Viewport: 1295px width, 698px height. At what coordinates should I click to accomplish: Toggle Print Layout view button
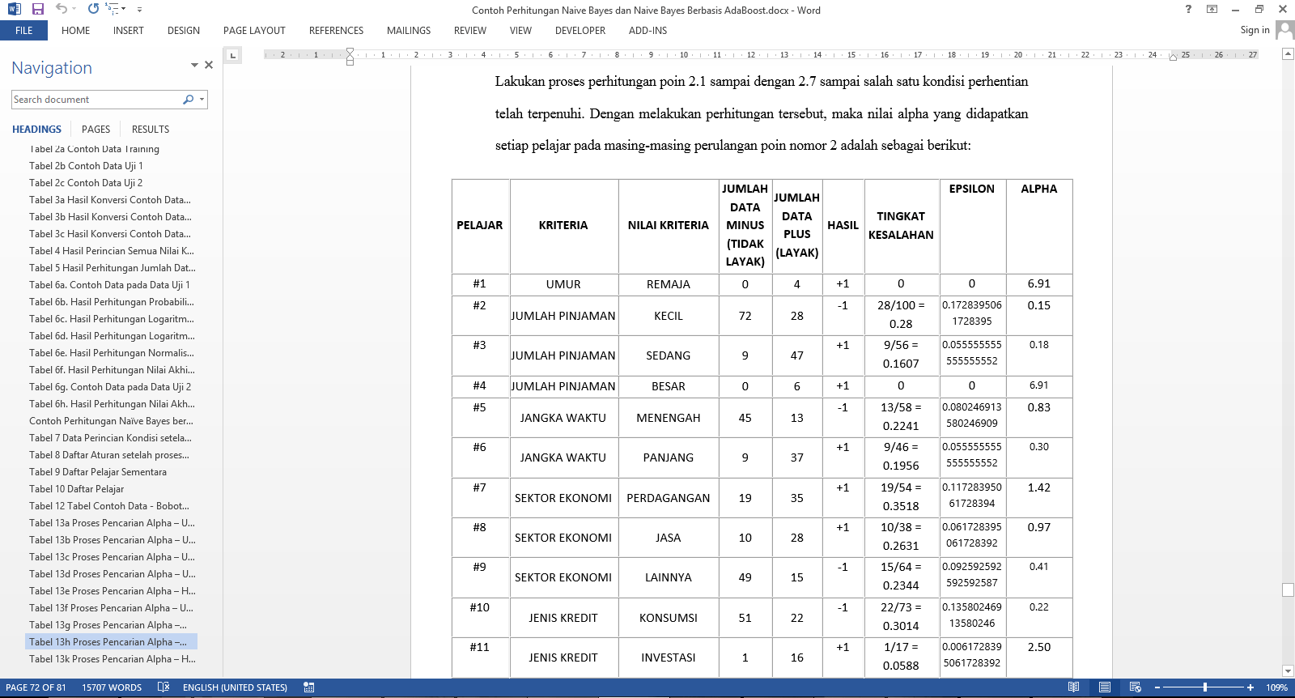coord(1104,687)
